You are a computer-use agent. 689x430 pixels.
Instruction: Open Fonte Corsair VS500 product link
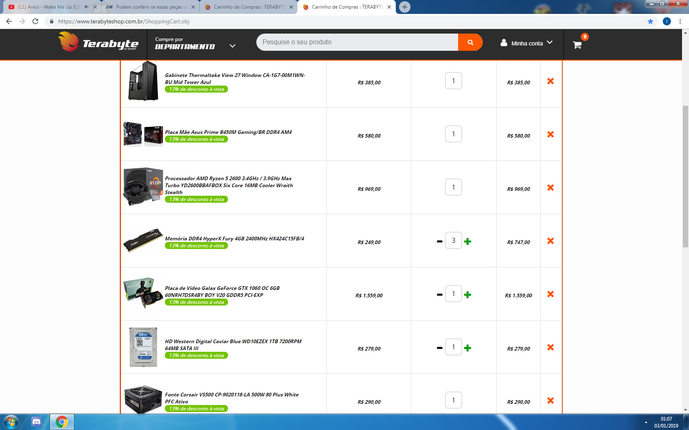[x=232, y=398]
